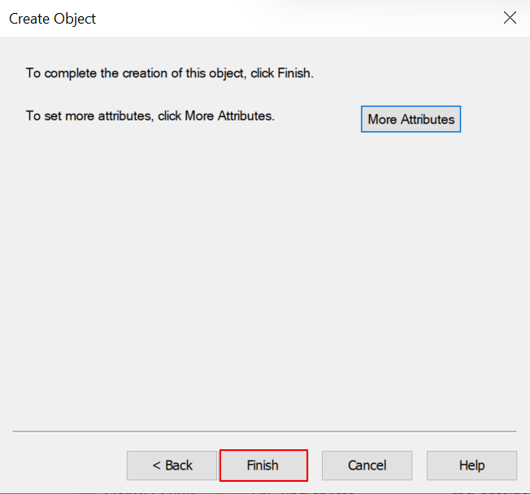Close the Create Object window

510,18
